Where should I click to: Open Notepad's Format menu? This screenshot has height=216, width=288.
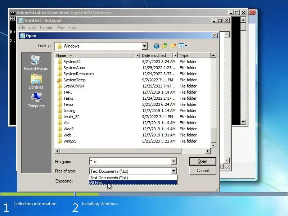coord(46,27)
